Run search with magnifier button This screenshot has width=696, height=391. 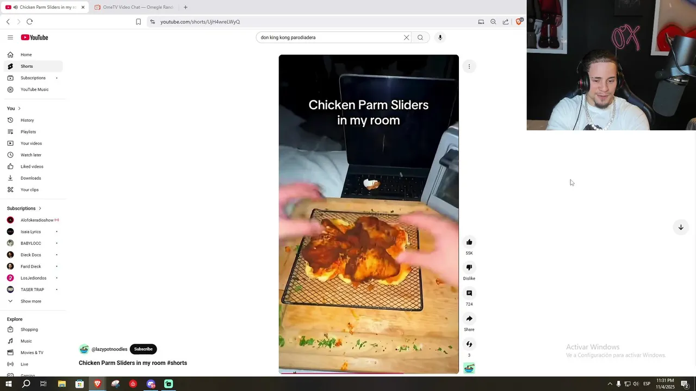coord(420,37)
